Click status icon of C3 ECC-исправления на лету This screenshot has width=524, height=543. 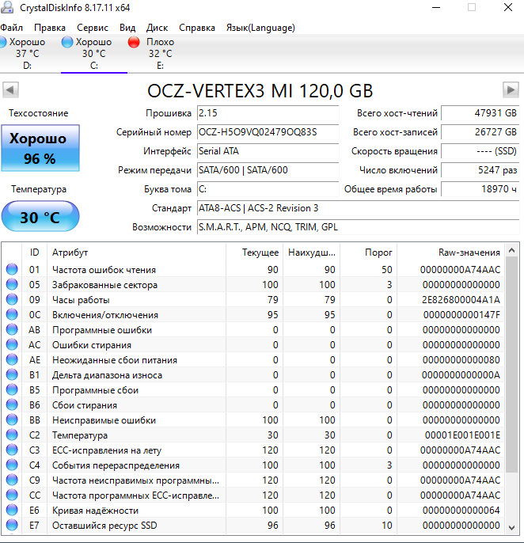pos(12,450)
